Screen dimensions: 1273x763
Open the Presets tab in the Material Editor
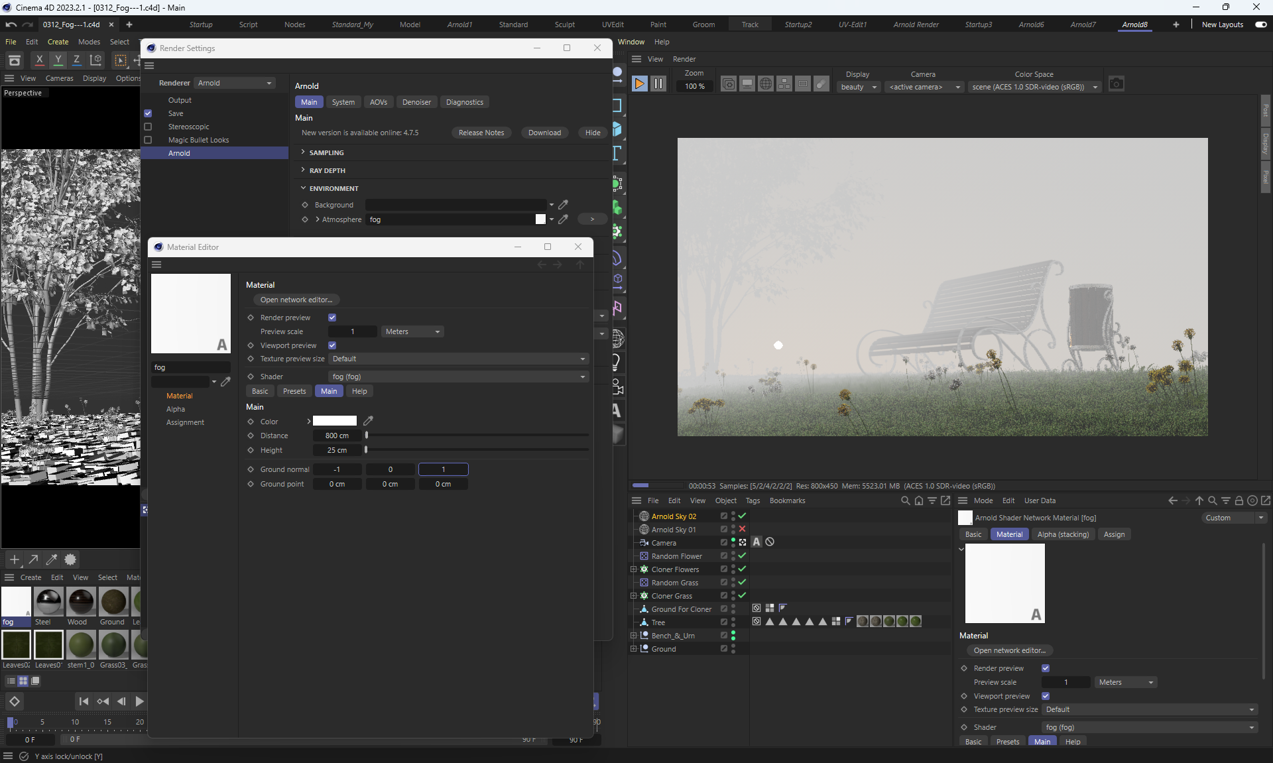pos(294,391)
